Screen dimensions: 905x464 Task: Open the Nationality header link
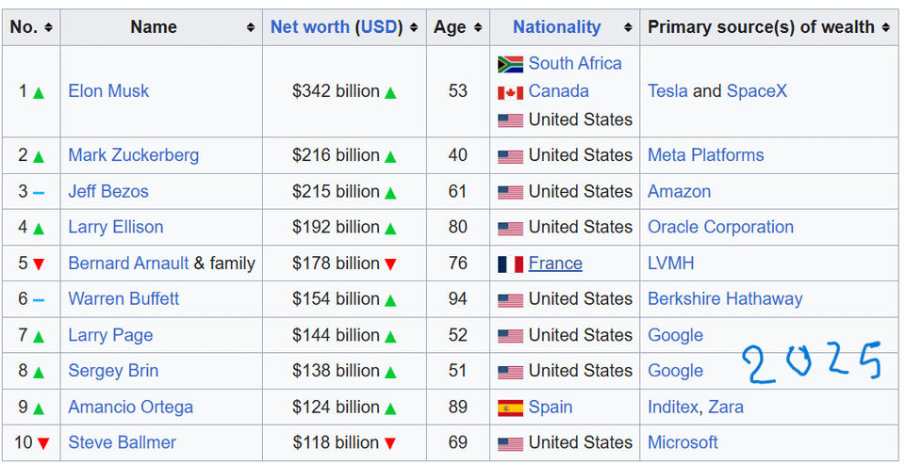pos(557,26)
